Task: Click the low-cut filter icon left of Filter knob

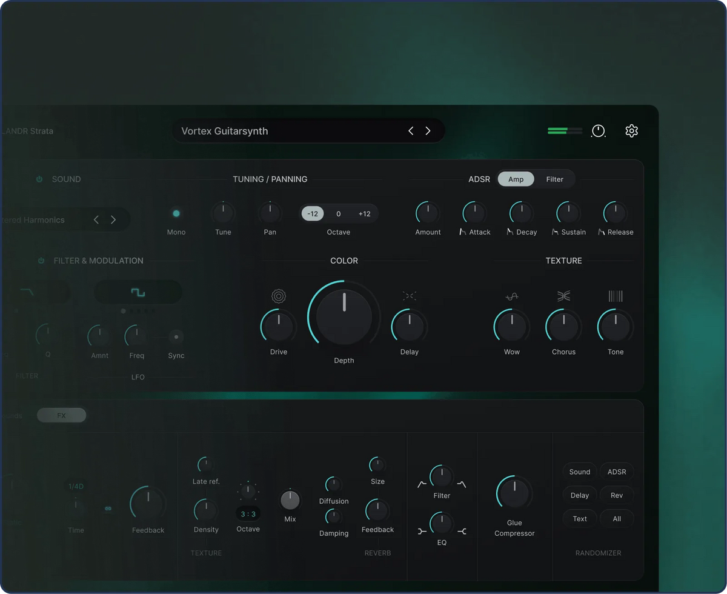Action: [x=422, y=484]
